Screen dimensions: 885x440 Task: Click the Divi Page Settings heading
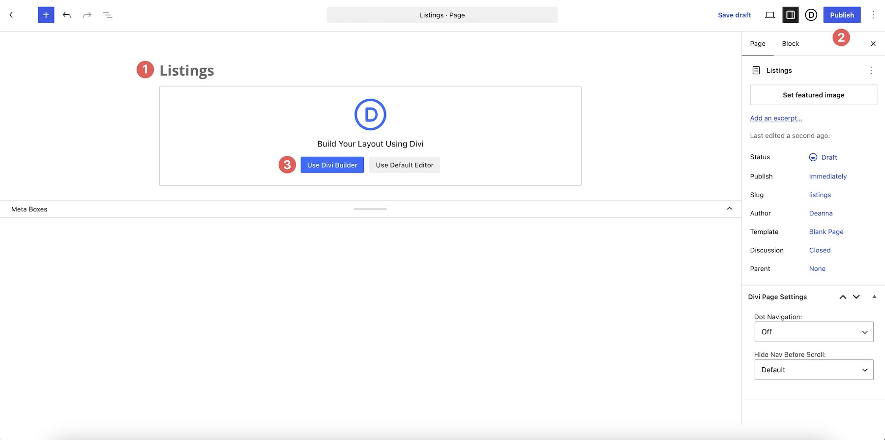tap(777, 297)
